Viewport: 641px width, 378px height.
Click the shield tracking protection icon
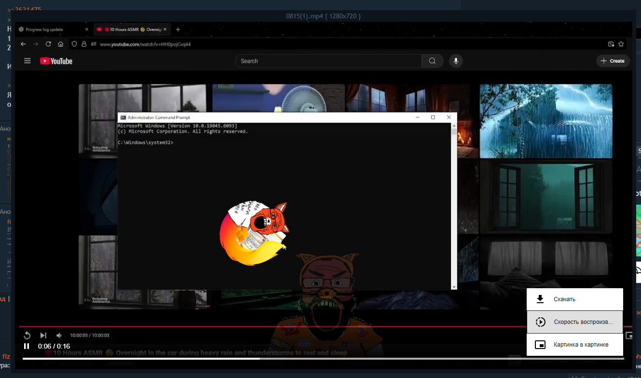click(74, 44)
